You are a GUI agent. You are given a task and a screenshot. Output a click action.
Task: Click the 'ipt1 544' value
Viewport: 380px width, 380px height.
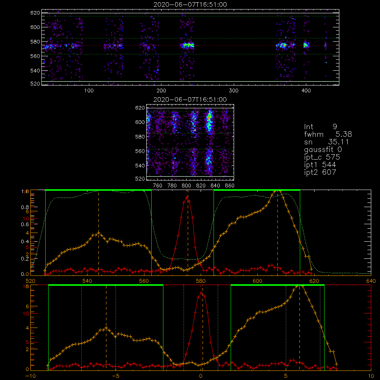(320, 165)
